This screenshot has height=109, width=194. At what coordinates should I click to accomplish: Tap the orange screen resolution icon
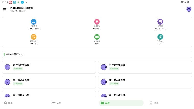coord(34,37)
